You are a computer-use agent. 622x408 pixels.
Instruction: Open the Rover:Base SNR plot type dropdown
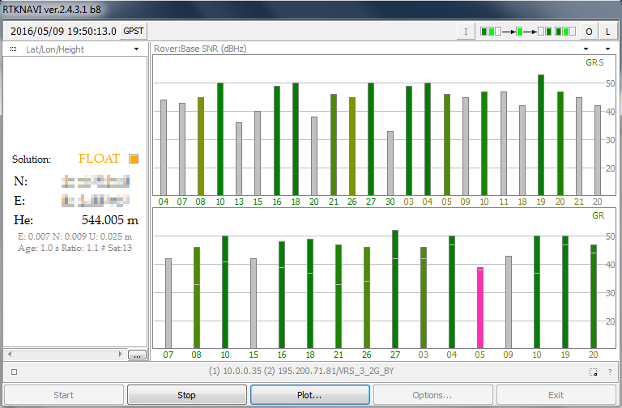[x=607, y=49]
